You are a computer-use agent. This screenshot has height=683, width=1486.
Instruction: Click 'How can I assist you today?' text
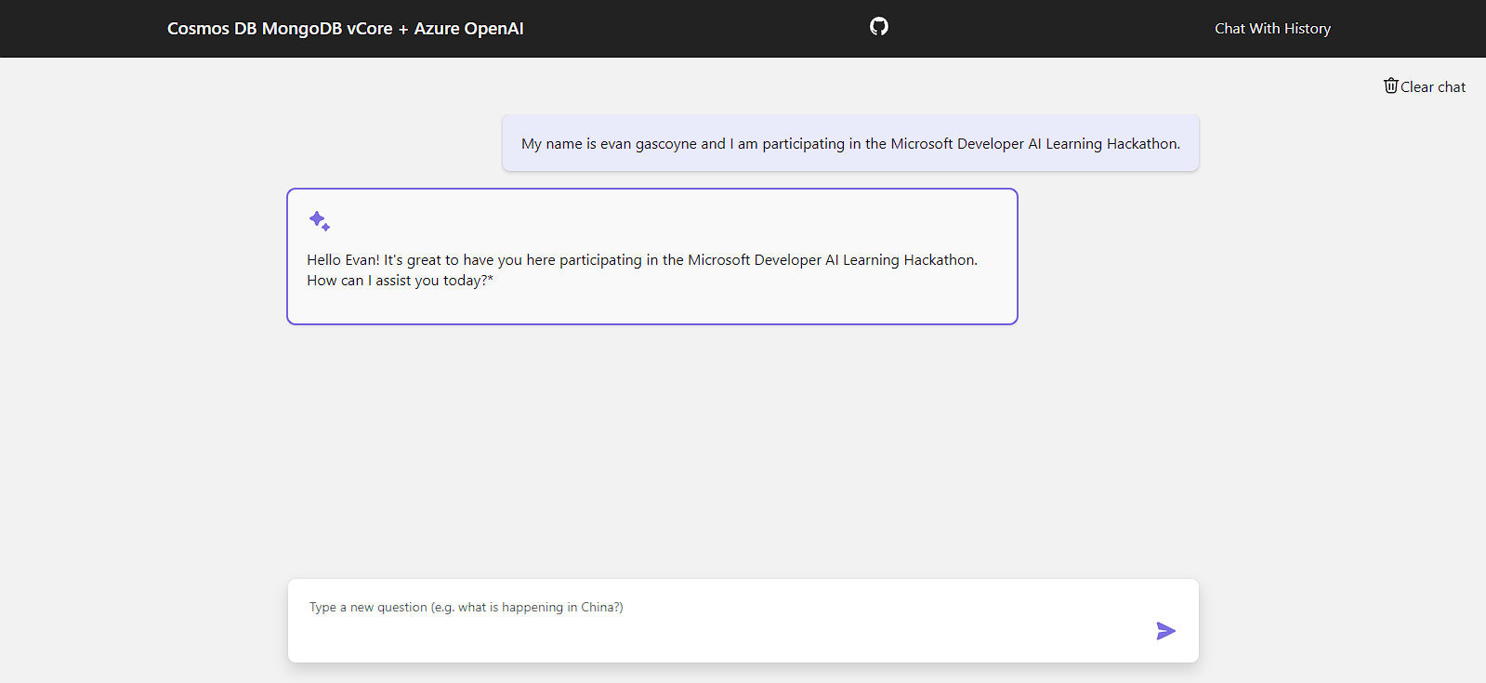tap(400, 281)
